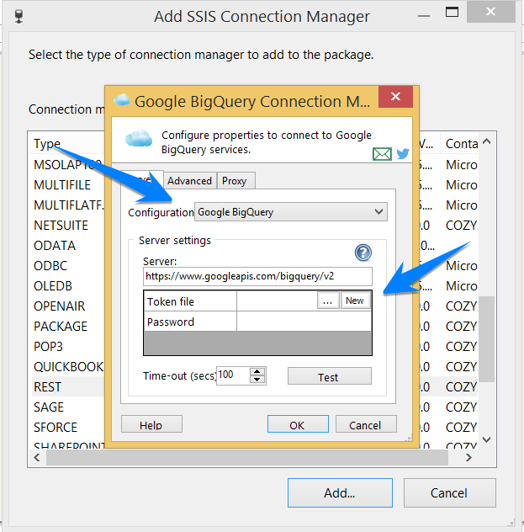
Task: Click Cancel in Add SSIS Connection Manager window
Action: 450,493
